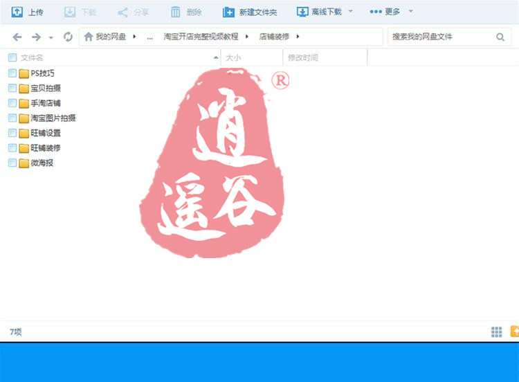Click the home icon in breadcrumb

(x=88, y=37)
